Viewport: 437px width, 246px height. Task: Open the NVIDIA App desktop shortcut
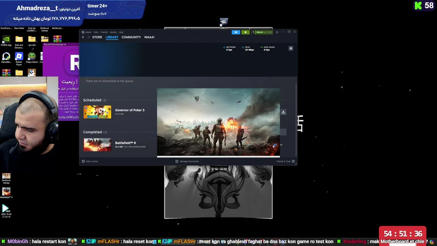pyautogui.click(x=6, y=41)
